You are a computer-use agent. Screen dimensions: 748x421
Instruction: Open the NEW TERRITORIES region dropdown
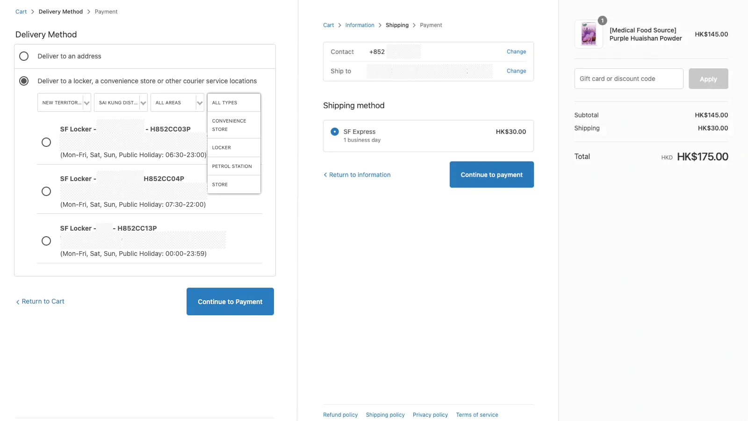(64, 102)
